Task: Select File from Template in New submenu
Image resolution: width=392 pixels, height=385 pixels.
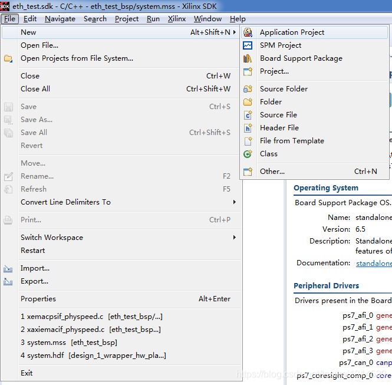Action: (315, 141)
